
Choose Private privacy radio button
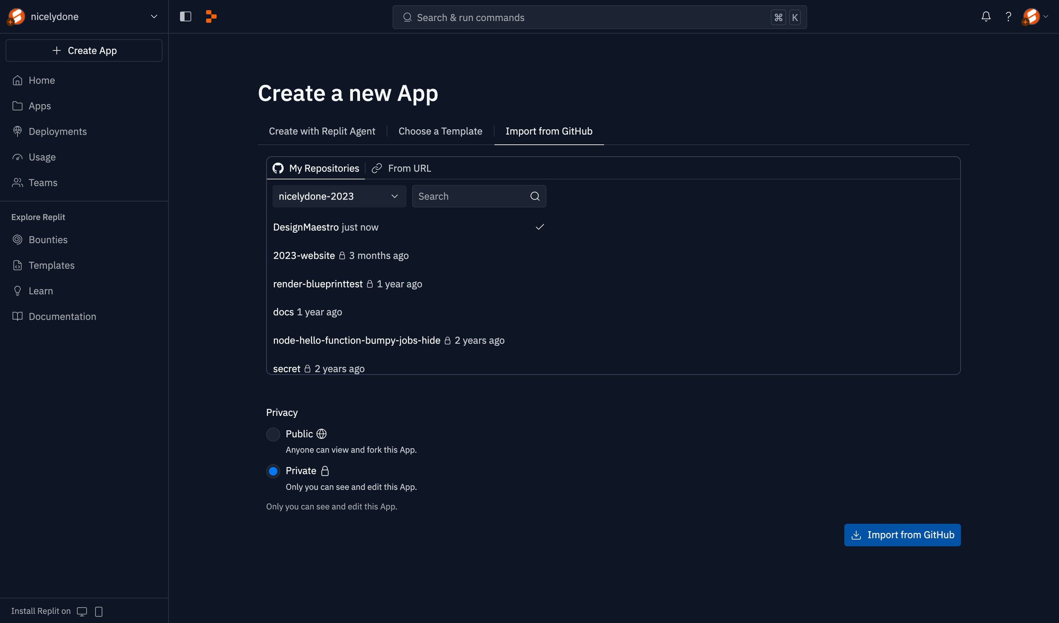click(273, 471)
